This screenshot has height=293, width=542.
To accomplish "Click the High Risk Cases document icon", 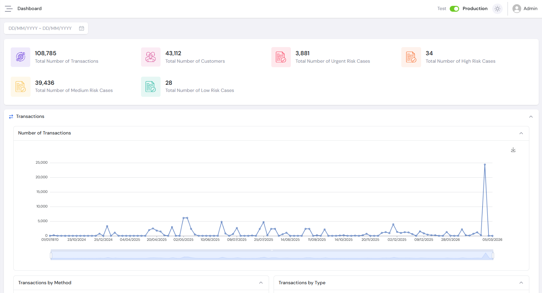I will (411, 57).
